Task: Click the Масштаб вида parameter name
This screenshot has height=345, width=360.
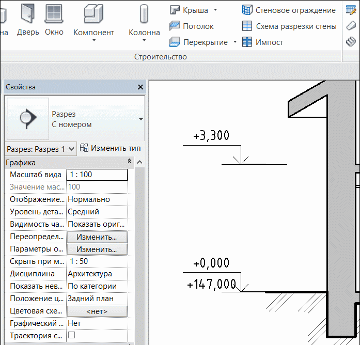Action: [35, 175]
